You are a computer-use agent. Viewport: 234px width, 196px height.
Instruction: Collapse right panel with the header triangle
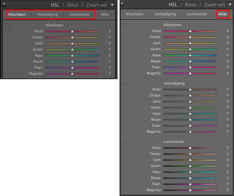[x=230, y=5]
